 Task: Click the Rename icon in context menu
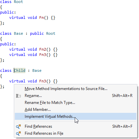(18, 96)
